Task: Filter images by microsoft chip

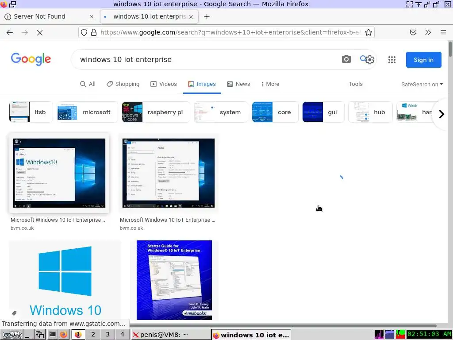Action: (87, 112)
